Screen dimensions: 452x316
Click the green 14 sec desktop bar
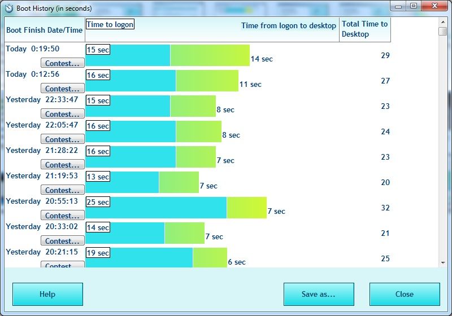pyautogui.click(x=210, y=55)
